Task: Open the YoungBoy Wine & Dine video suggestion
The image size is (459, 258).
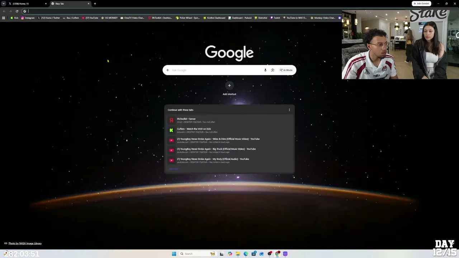Action: [x=229, y=140]
